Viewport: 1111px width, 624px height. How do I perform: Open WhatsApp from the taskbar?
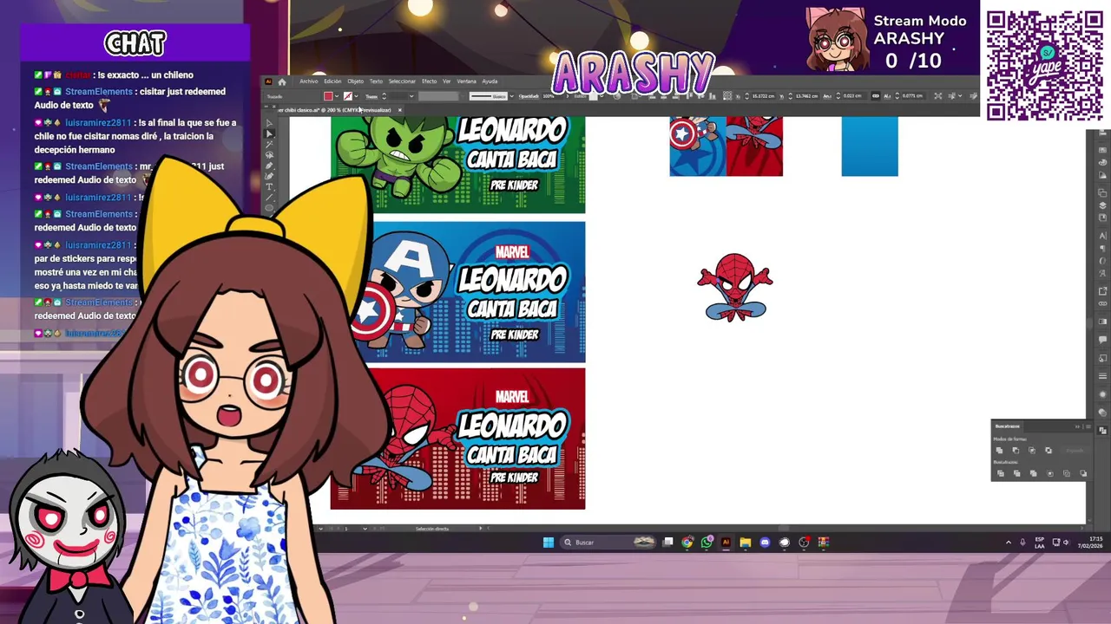tap(707, 543)
